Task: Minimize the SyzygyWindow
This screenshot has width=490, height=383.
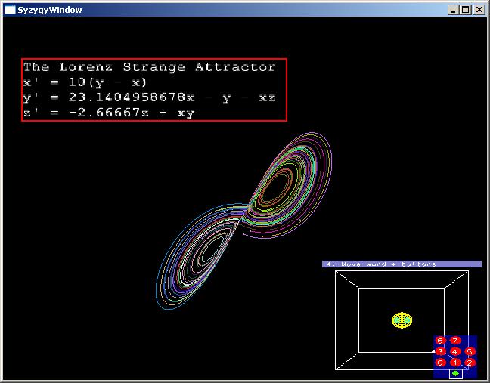Action: point(454,10)
